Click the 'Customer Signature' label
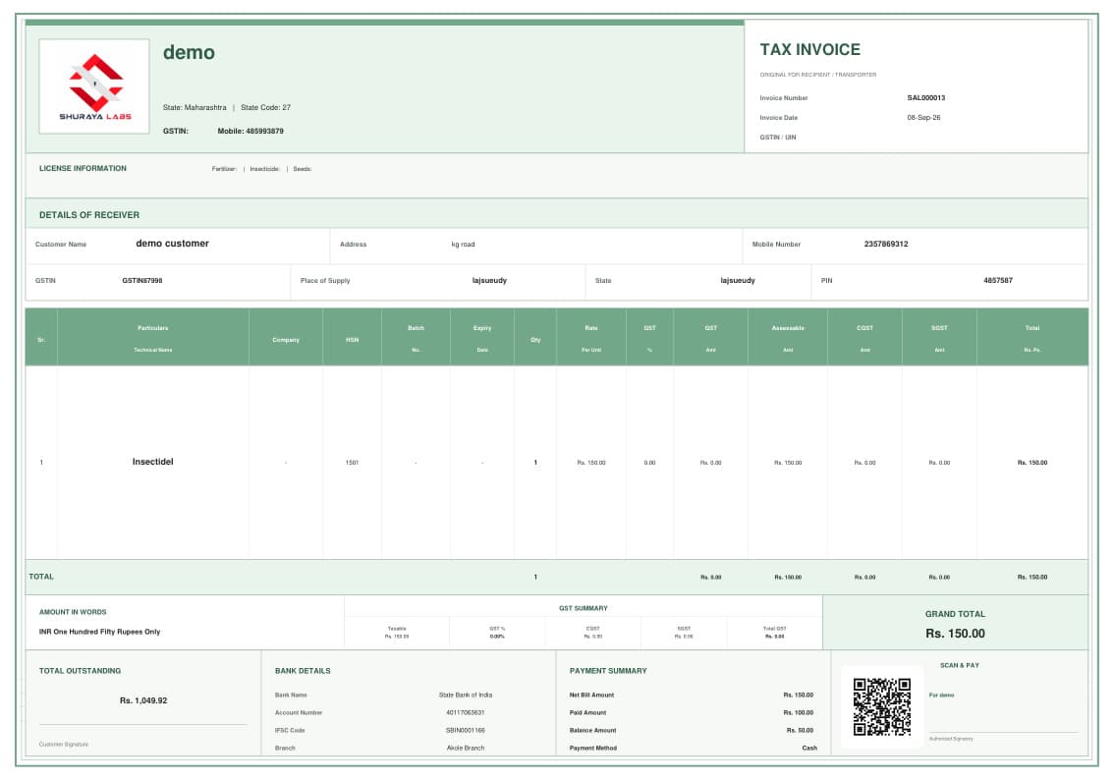This screenshot has height=780, width=1114. click(64, 745)
